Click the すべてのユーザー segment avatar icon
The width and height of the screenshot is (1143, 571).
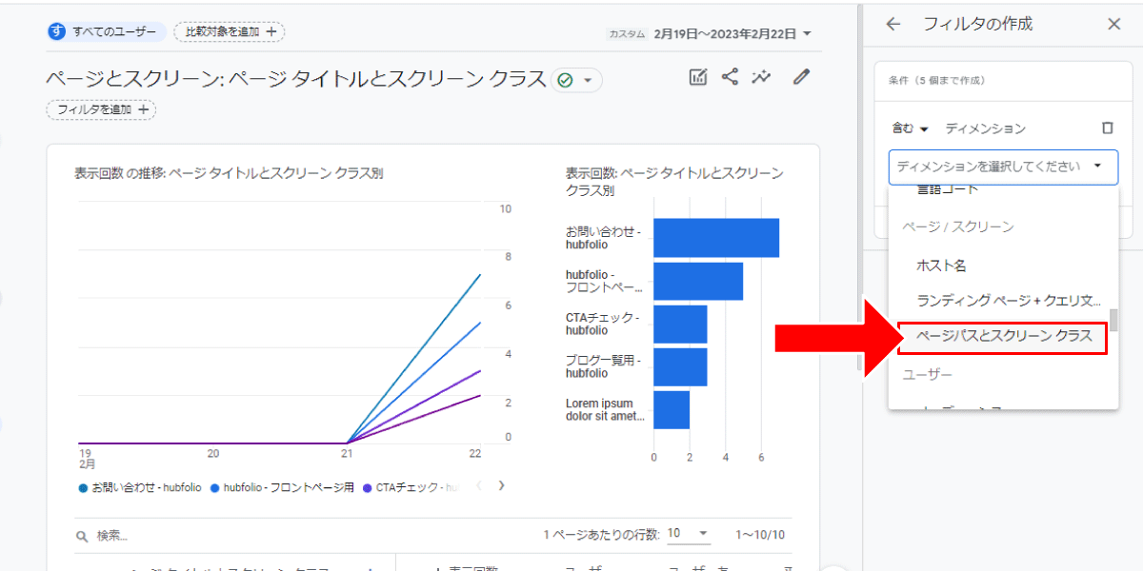[57, 31]
